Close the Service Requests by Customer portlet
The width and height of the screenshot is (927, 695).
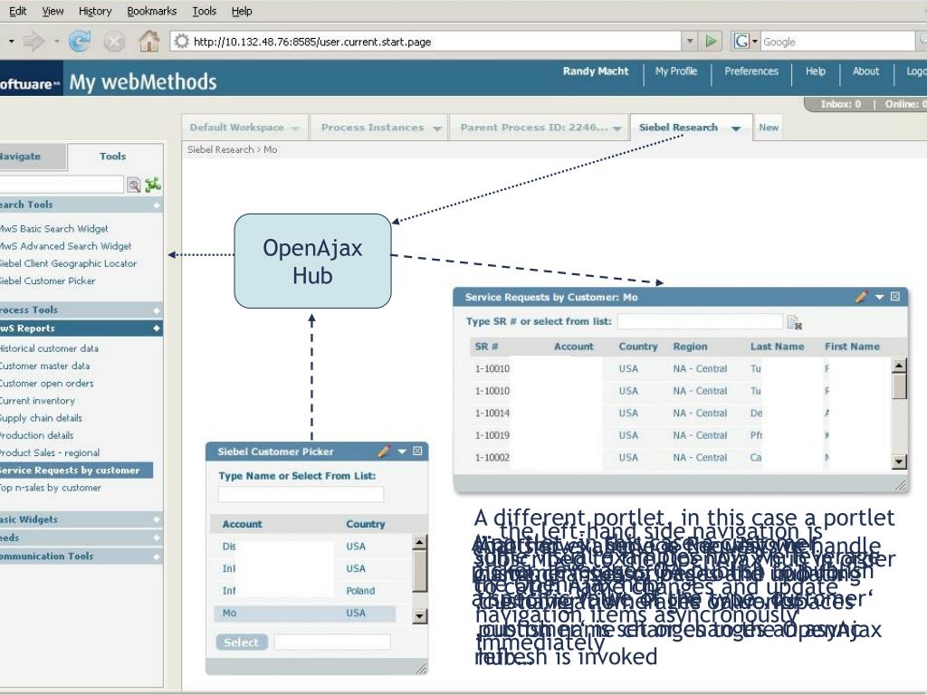pos(895,297)
